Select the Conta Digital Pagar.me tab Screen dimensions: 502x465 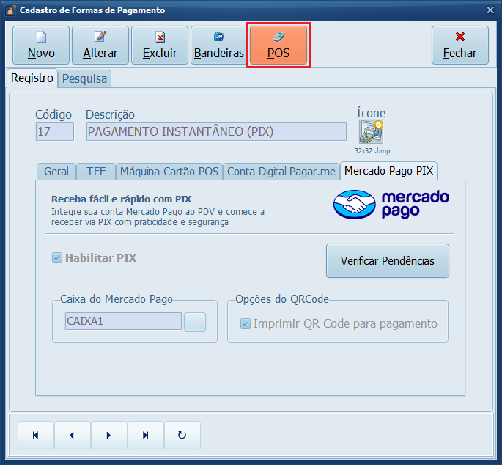tap(281, 172)
